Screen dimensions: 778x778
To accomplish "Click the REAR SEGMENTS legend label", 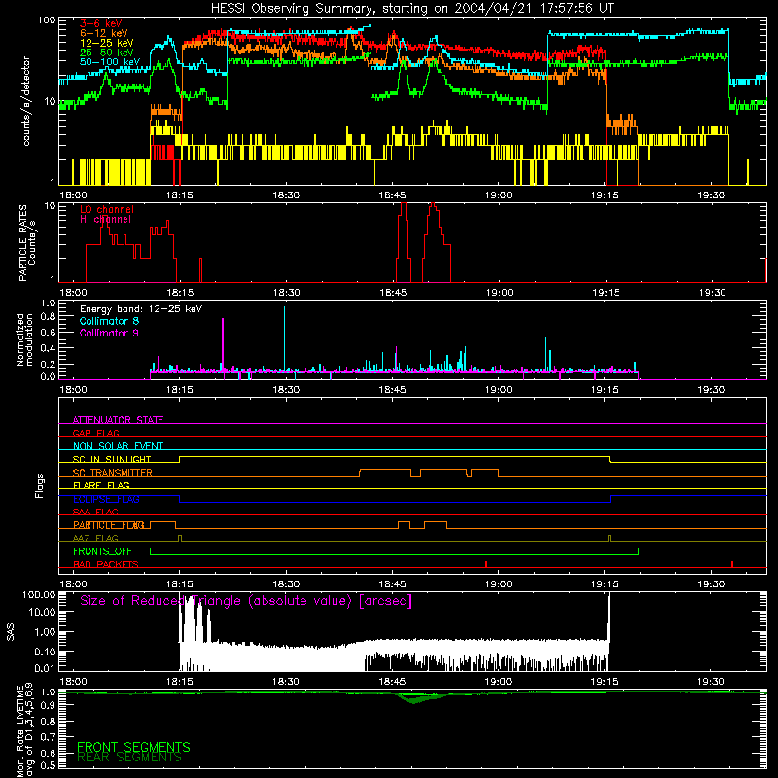I will click(129, 757).
